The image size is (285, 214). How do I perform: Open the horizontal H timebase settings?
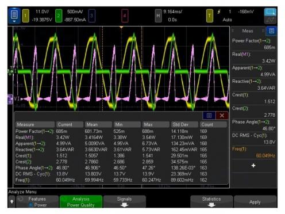pyautogui.click(x=158, y=16)
